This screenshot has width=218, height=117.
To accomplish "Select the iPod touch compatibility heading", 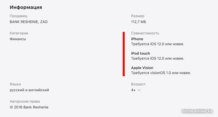I will click(x=141, y=54).
